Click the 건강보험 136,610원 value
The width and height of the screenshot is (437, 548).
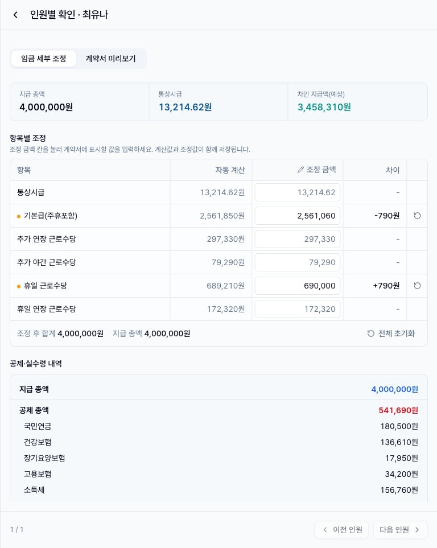coord(399,442)
